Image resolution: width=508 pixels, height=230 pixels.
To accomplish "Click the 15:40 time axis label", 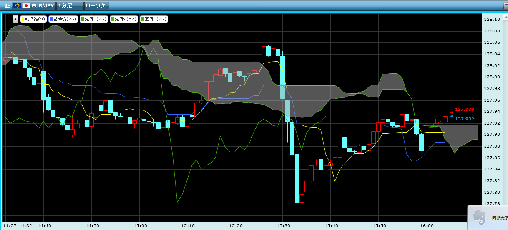I will pyautogui.click(x=331, y=225).
